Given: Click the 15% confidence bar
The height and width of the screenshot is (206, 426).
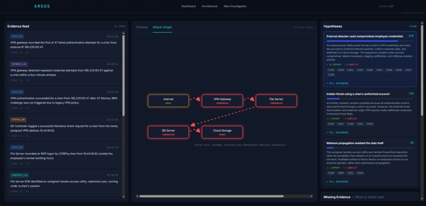Looking at the screenshot, I should [370, 99].
